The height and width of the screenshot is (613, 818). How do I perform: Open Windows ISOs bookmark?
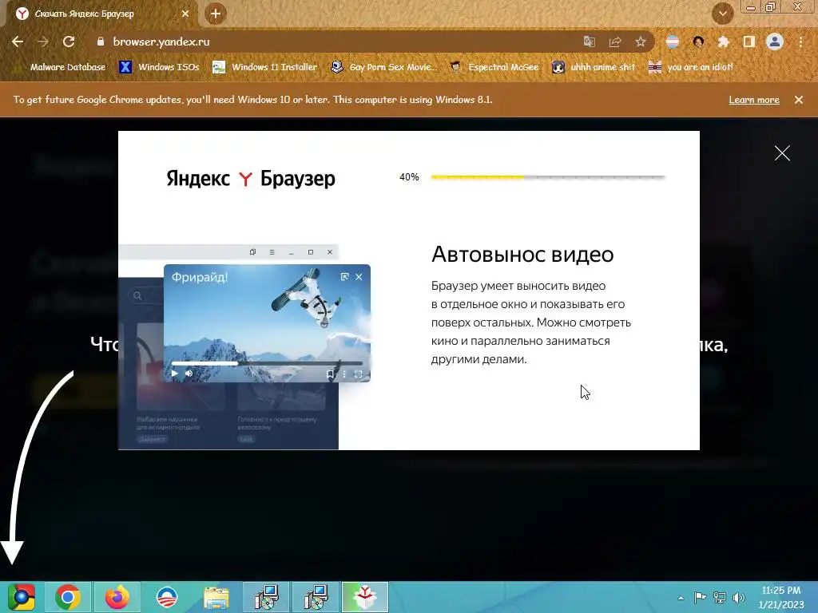[x=159, y=67]
